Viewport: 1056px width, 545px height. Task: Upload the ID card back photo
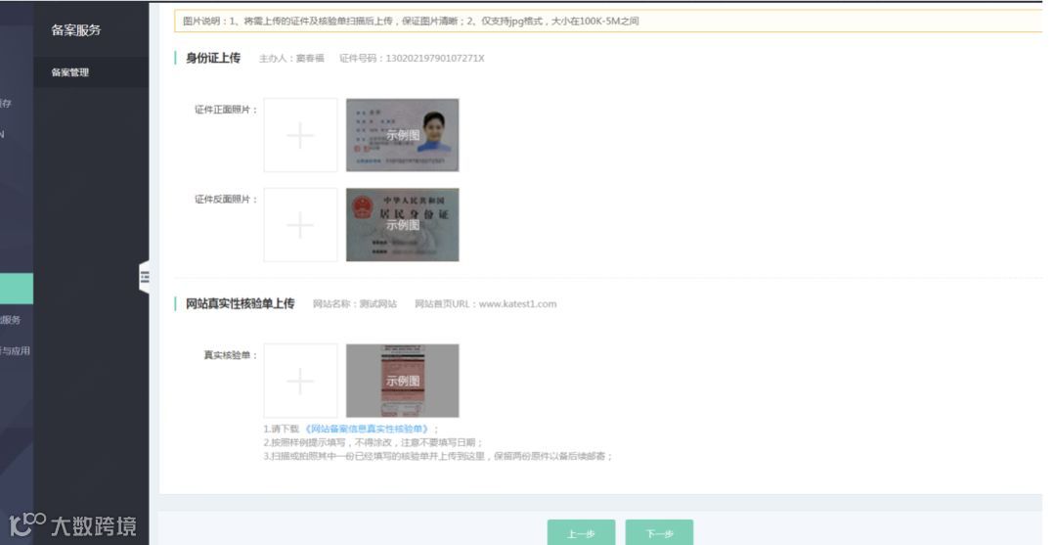[x=300, y=224]
